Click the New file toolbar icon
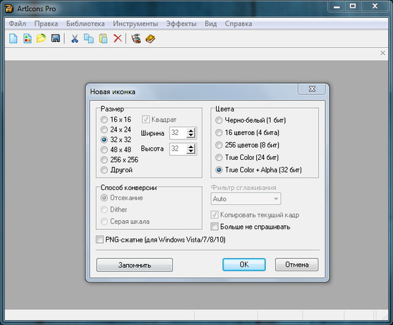This screenshot has height=325, width=393. [13, 39]
